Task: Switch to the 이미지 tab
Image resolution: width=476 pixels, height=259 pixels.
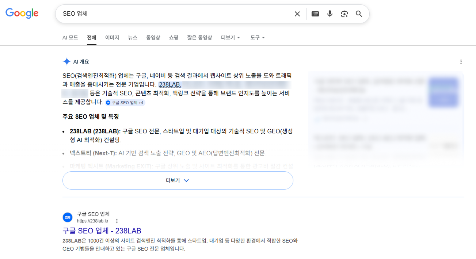Action: (112, 37)
